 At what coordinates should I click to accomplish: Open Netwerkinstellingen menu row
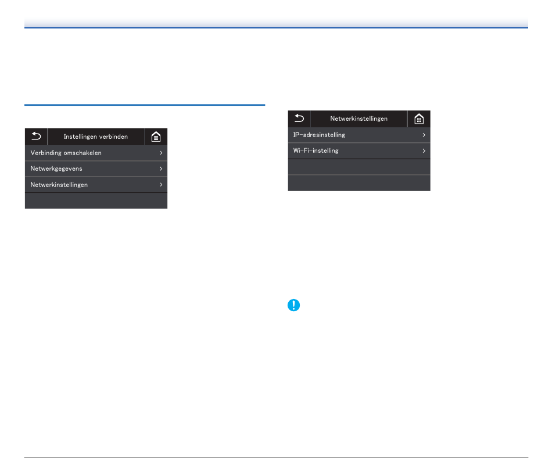(96, 185)
